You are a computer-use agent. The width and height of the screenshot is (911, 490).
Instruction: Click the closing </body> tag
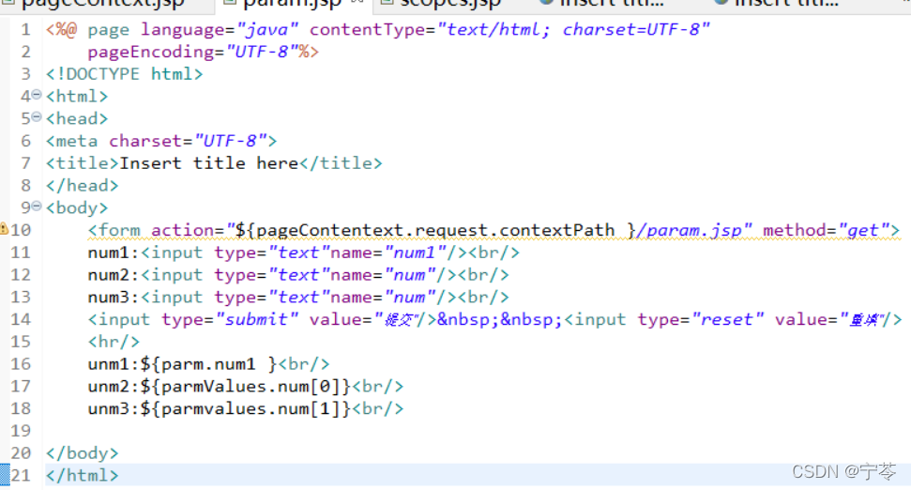click(82, 453)
